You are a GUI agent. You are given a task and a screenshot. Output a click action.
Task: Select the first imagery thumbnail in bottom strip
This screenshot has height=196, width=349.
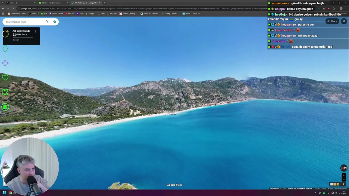click(332, 184)
